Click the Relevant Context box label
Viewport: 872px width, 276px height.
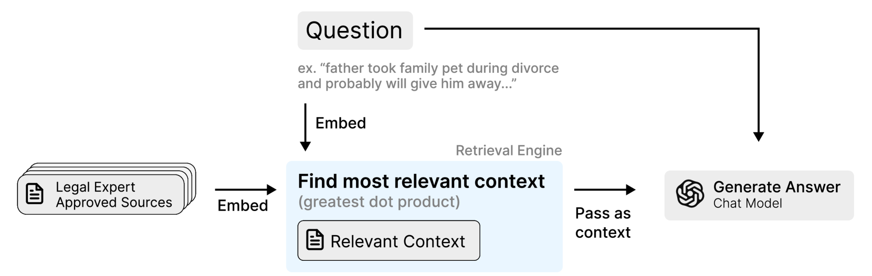click(397, 241)
